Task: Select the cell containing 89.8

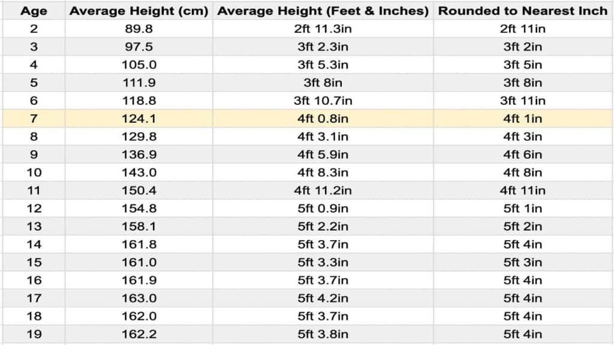Action: [x=139, y=29]
